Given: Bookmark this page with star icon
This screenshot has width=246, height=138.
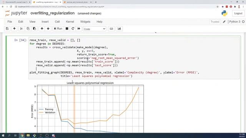Looking at the screenshot, I should [x=218, y=7].
